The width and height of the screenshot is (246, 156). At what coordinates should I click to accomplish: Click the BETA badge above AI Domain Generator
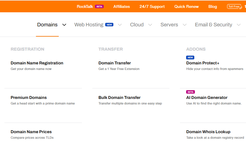point(190,92)
